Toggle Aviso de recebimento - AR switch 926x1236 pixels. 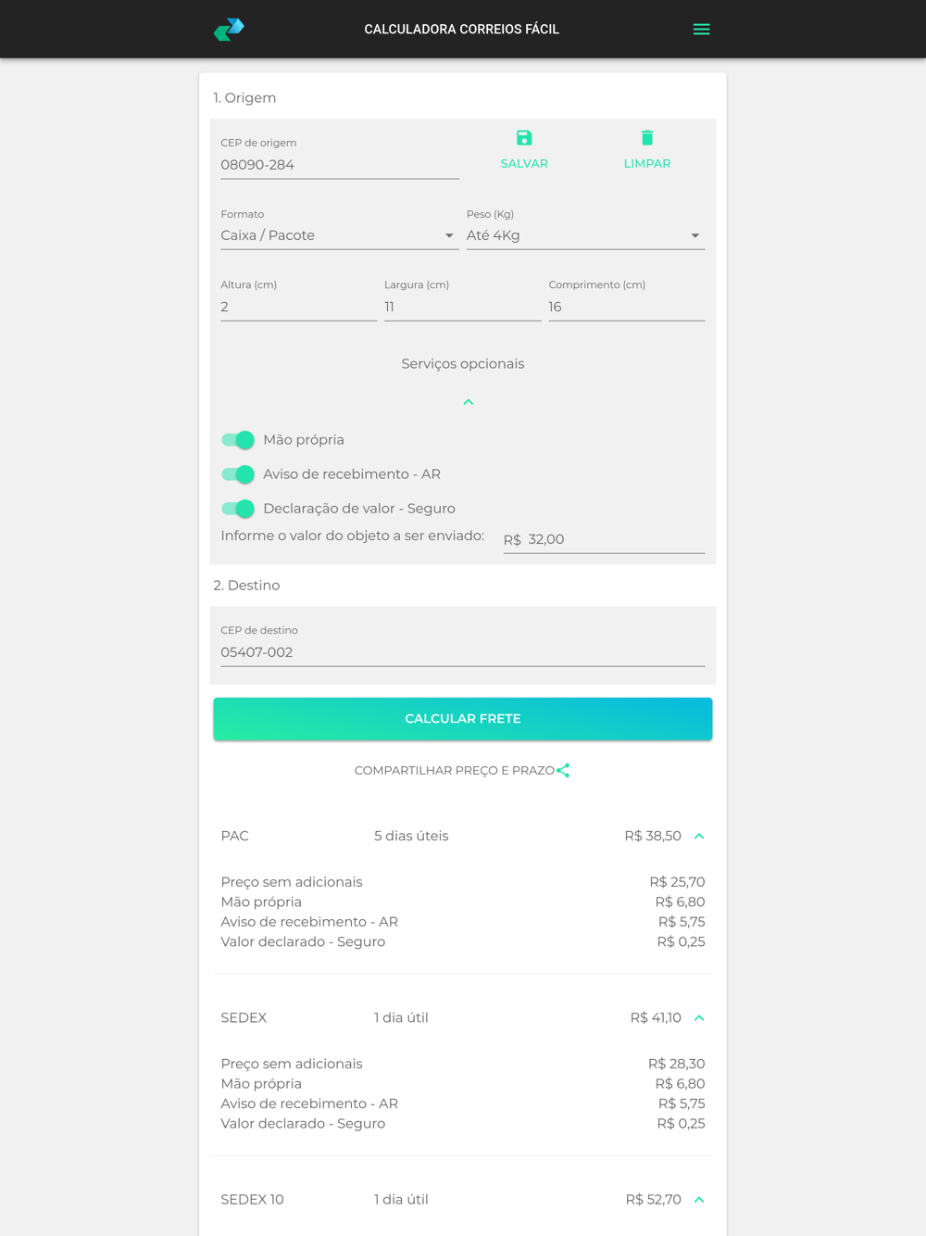click(x=238, y=474)
